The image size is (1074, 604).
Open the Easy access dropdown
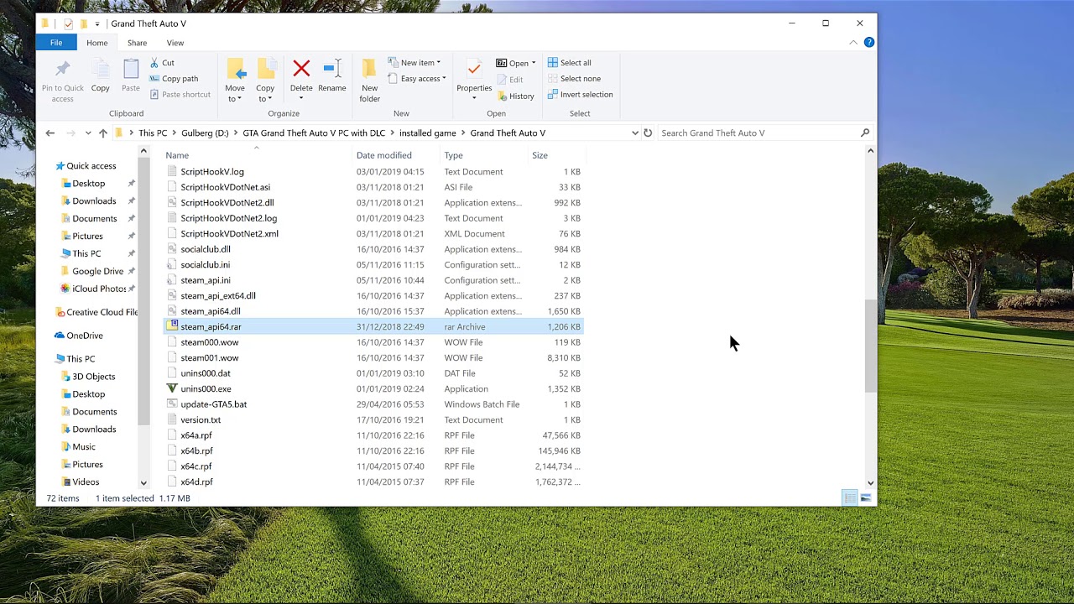tap(417, 79)
